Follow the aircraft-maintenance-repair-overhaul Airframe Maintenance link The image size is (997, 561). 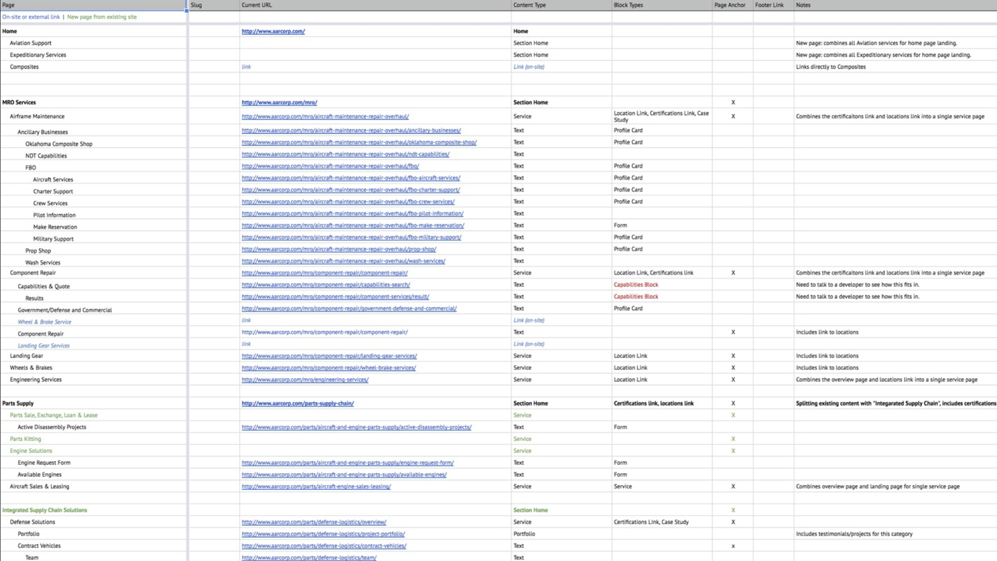[x=326, y=116]
